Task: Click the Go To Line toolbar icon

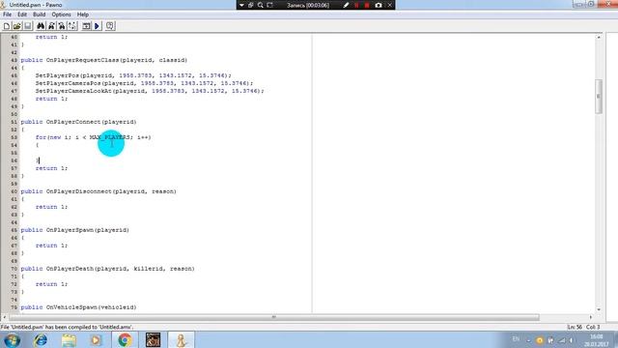Action: coord(72,26)
